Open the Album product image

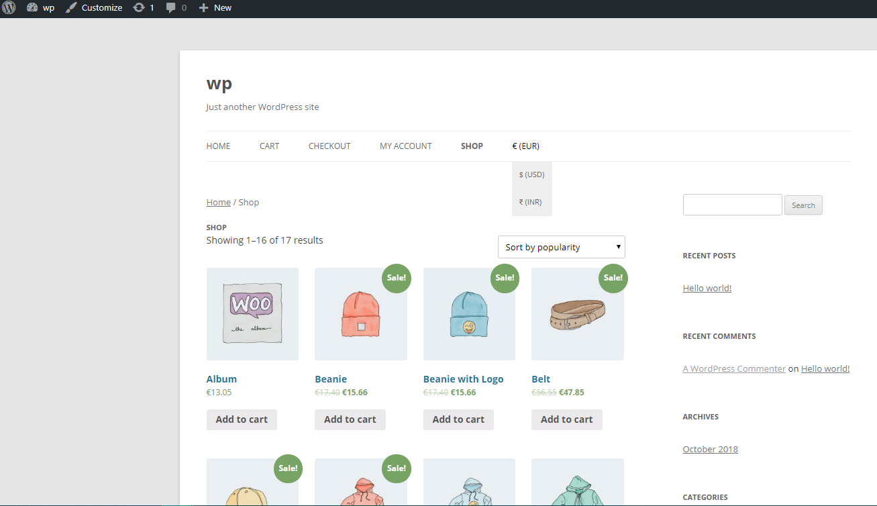(252, 314)
